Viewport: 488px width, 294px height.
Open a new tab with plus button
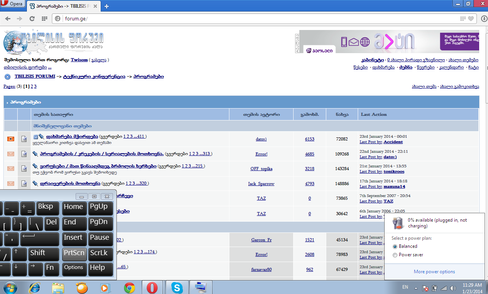106,6
